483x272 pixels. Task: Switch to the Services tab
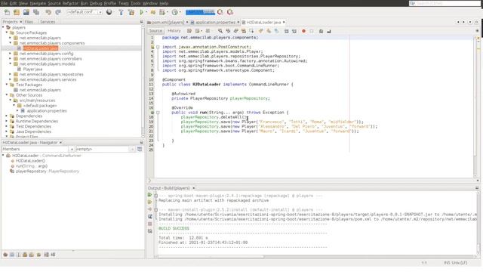coord(48,22)
